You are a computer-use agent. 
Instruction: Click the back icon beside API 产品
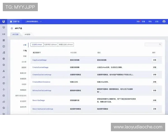12,28
